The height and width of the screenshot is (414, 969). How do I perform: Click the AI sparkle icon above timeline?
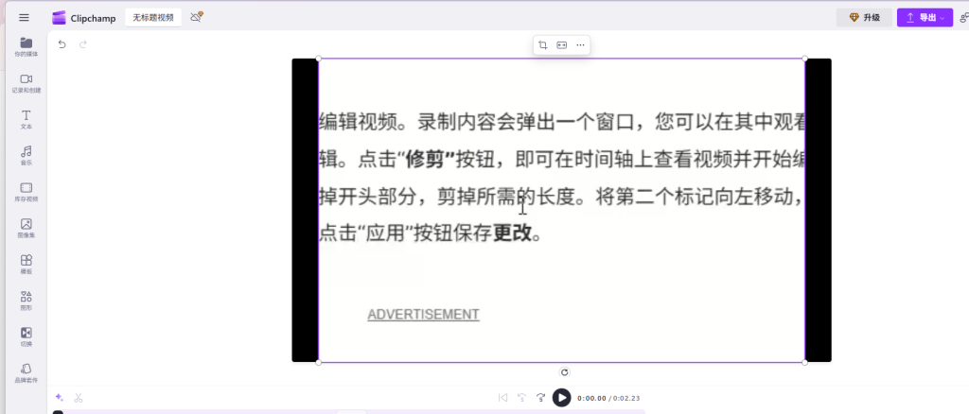(60, 398)
